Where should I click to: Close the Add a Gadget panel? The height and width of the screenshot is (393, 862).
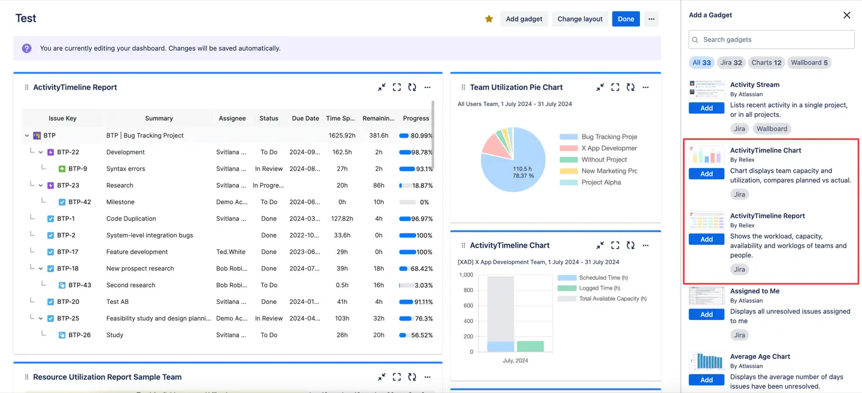[846, 15]
